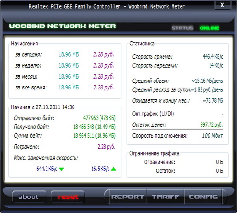Image resolution: width=237 pixels, height=213 pixels.
Task: Click the connection speed 100 Мбит value
Action: (212, 136)
